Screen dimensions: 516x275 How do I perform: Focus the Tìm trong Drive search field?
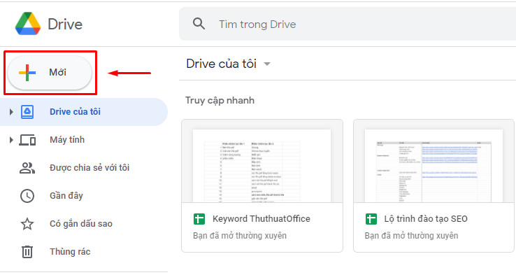[347, 24]
